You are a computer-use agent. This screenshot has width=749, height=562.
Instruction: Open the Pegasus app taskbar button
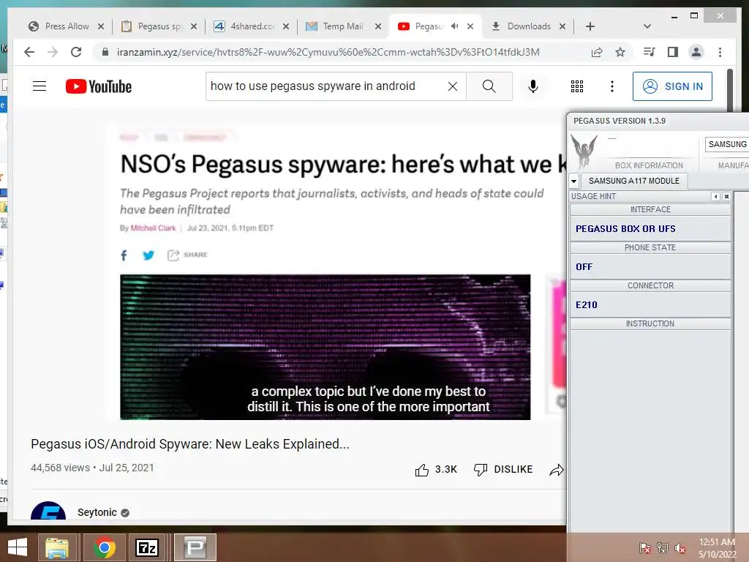(195, 547)
